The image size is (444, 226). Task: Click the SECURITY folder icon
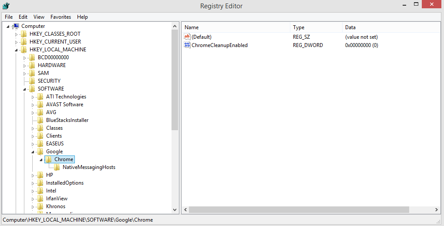(x=32, y=81)
